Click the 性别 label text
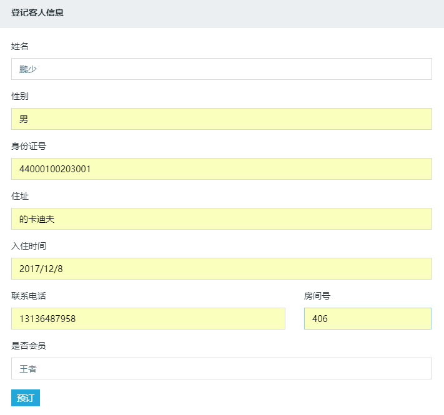This screenshot has width=444, height=415. 20,96
